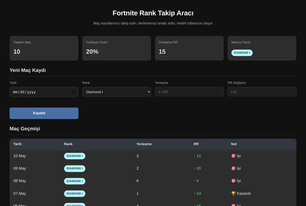Select the 07 May date cell
The image size is (306, 206).
pos(20,193)
